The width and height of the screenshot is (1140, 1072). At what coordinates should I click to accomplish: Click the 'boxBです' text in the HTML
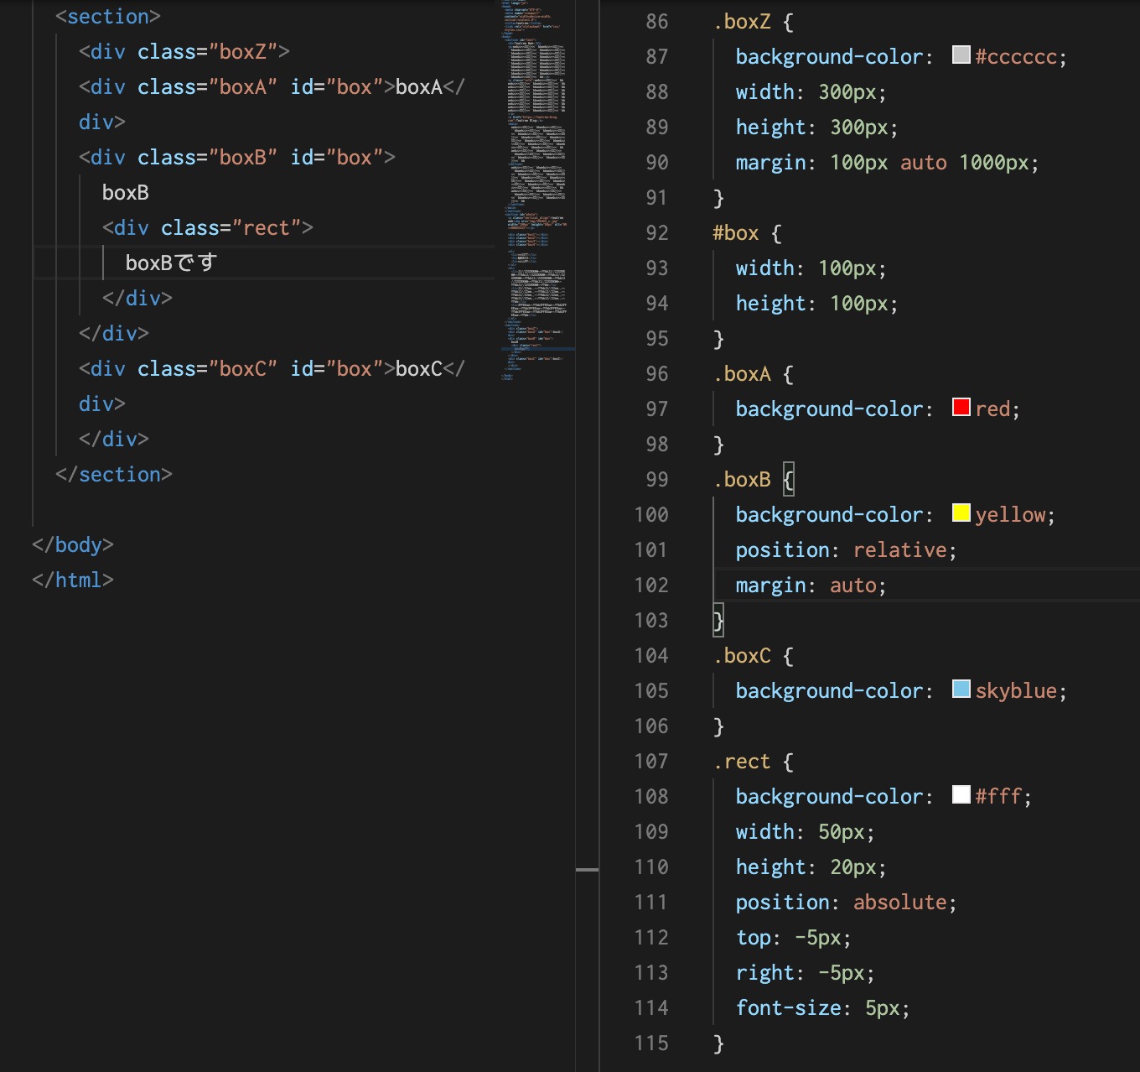coord(171,263)
